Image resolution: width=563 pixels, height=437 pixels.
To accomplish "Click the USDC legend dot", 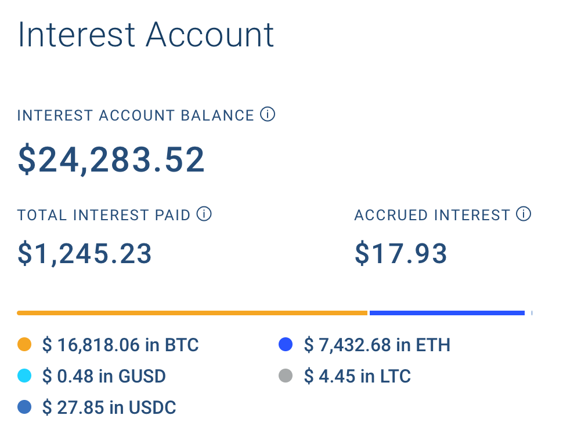I will coord(24,407).
